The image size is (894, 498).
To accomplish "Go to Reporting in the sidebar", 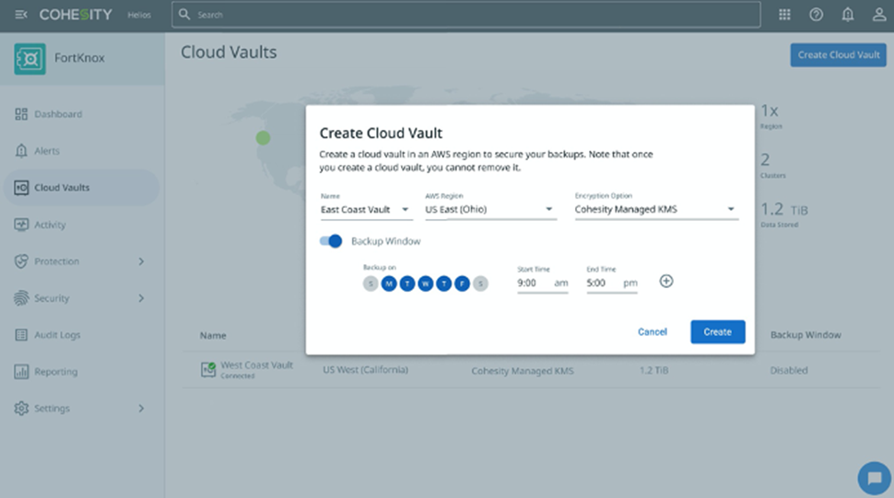I will pyautogui.click(x=81, y=372).
